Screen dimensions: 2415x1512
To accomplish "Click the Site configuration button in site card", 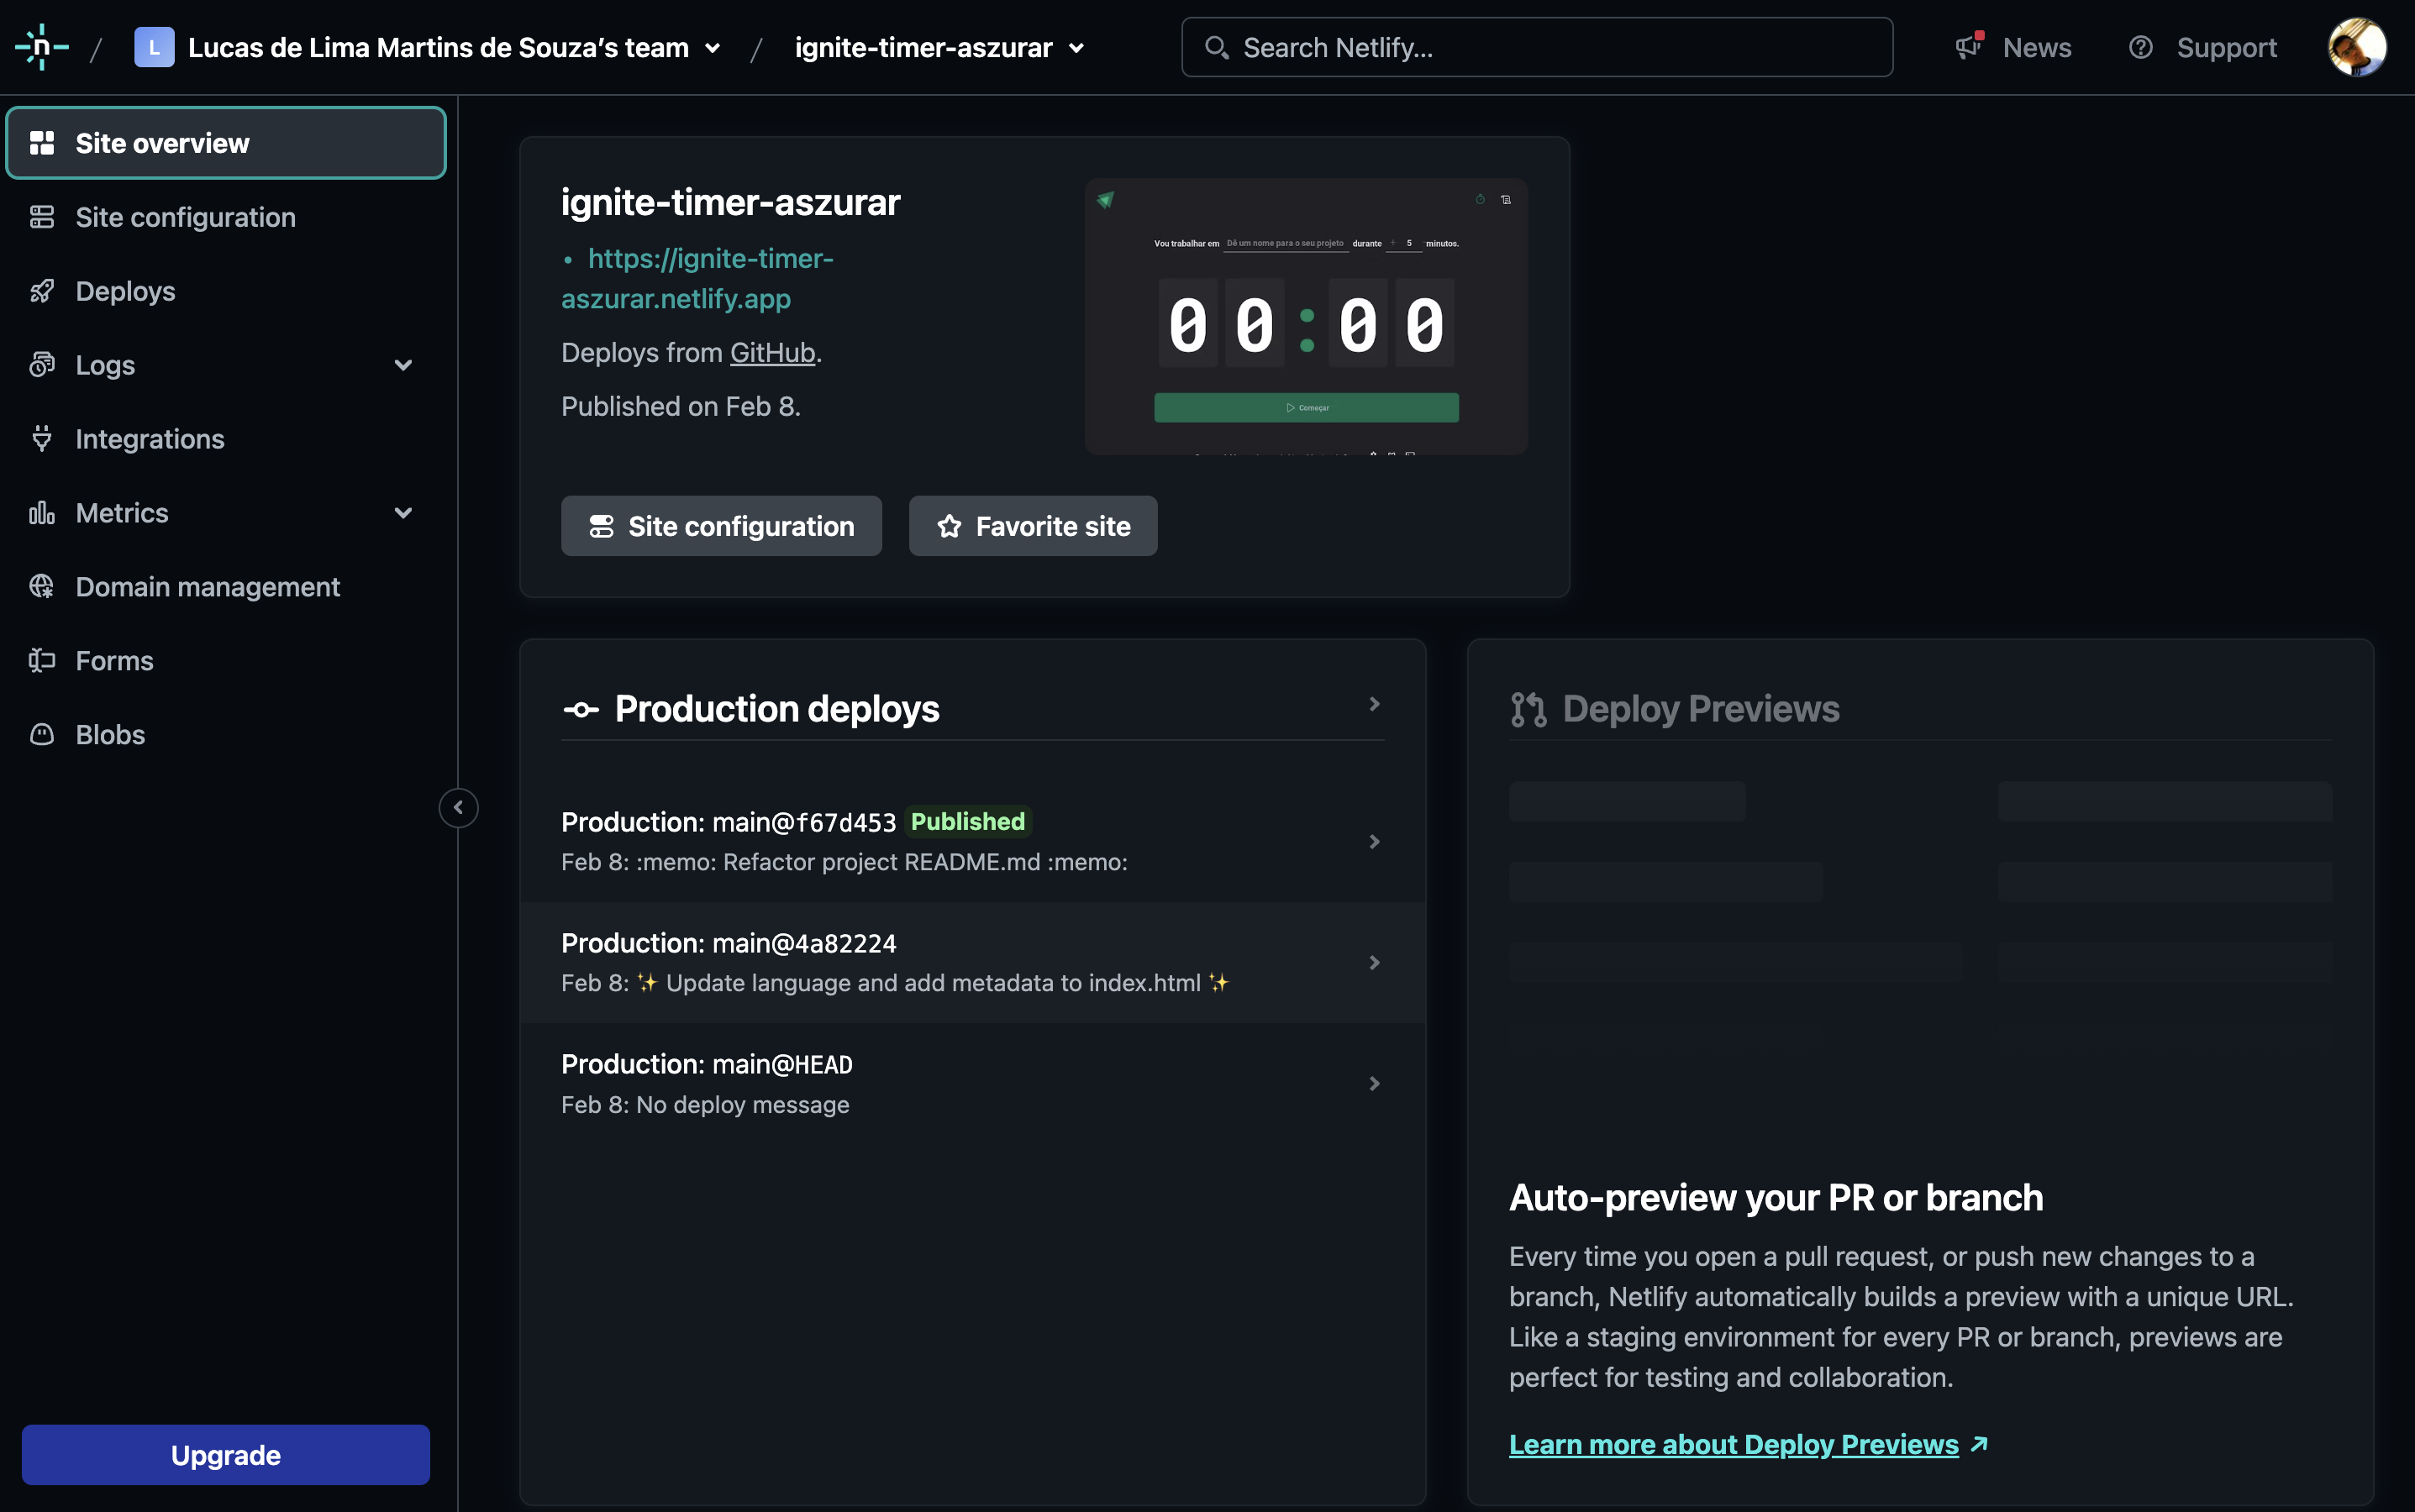I will [721, 526].
